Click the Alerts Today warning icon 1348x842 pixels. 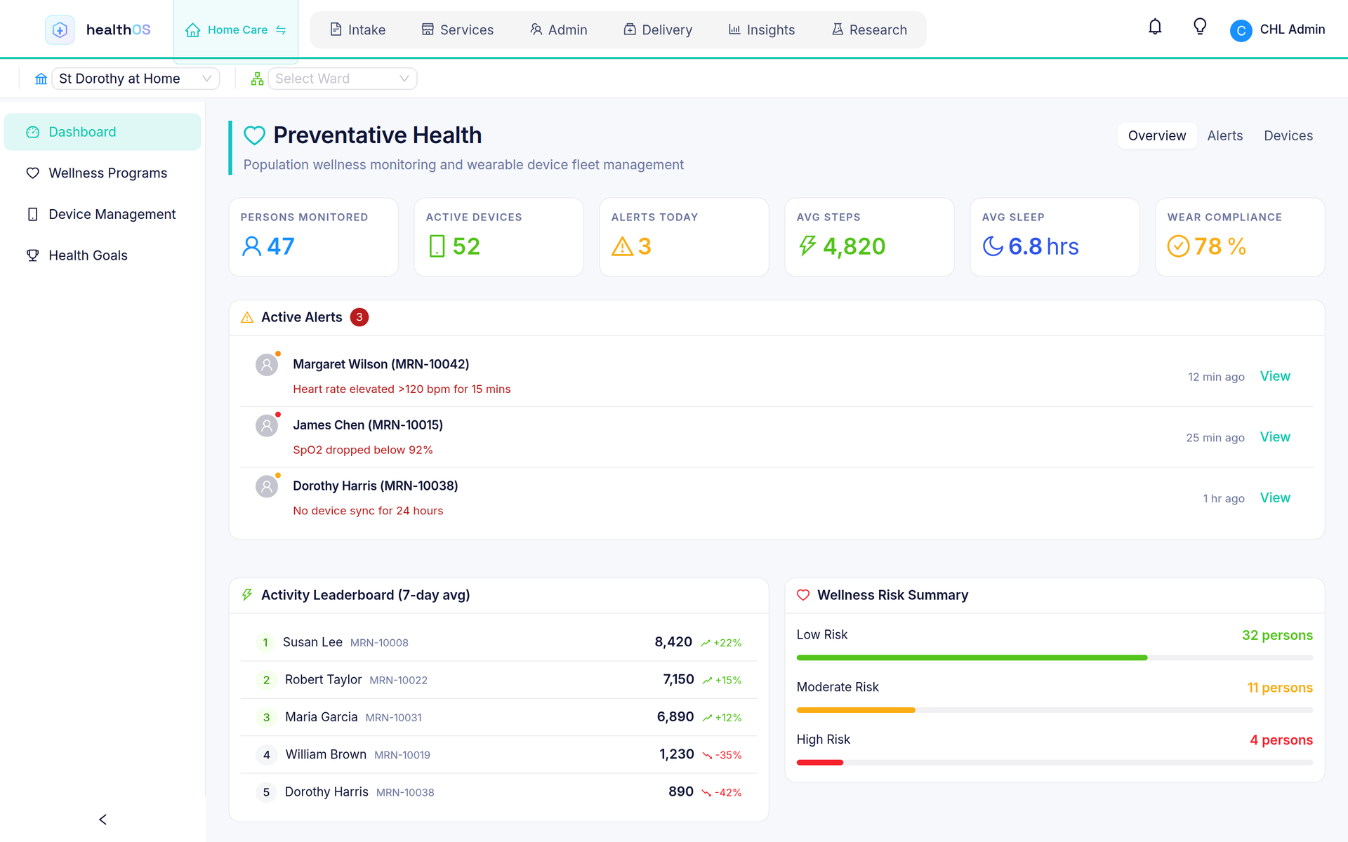click(622, 246)
